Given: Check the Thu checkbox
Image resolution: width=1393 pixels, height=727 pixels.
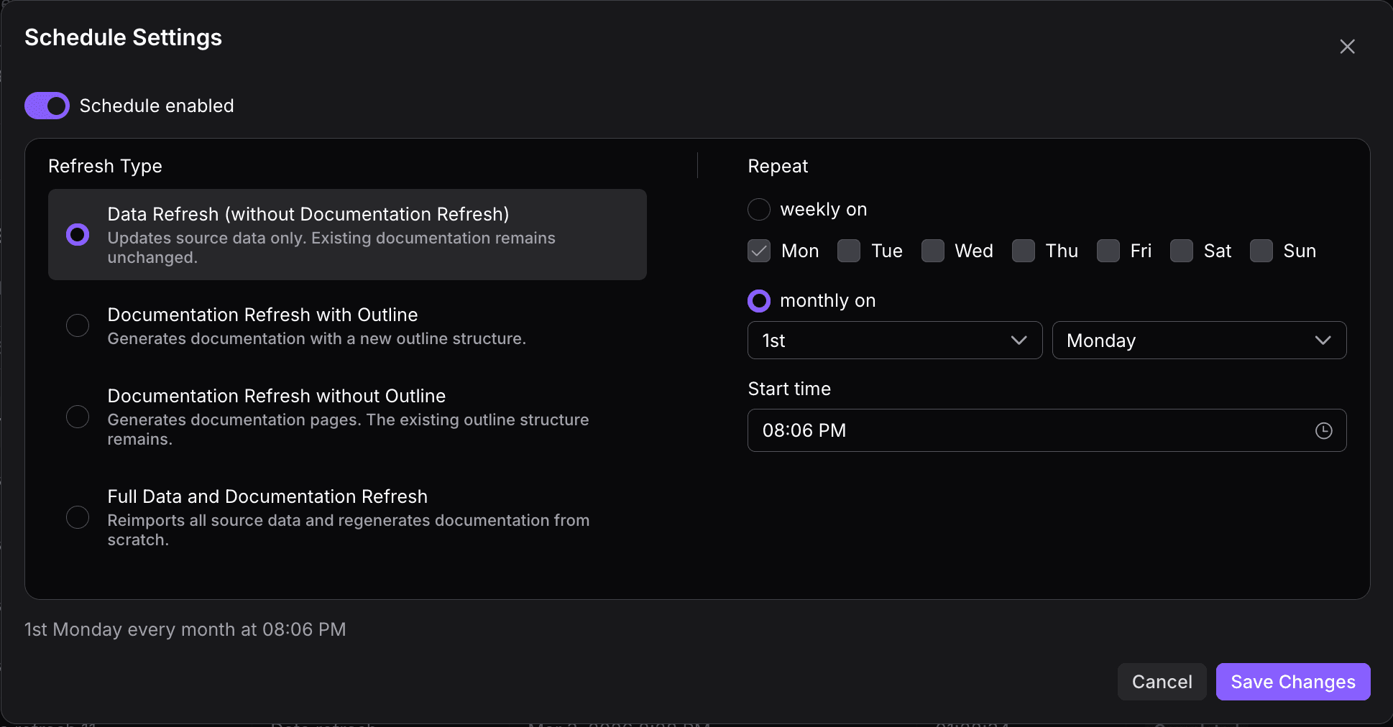Looking at the screenshot, I should coord(1024,251).
